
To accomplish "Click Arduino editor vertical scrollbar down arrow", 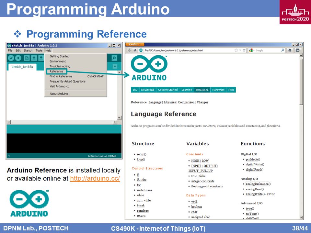I will coord(119,118).
